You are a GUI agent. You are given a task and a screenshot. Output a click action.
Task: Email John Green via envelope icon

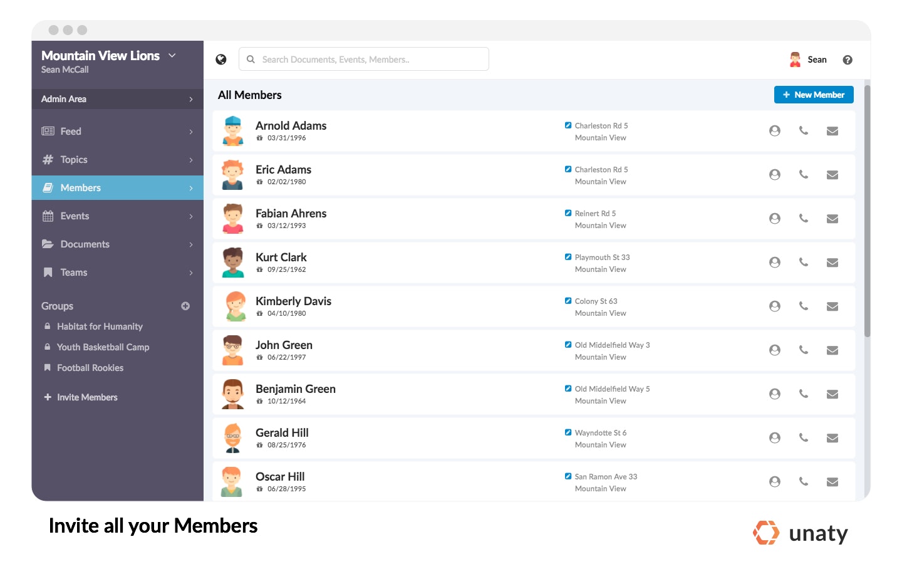(x=832, y=350)
